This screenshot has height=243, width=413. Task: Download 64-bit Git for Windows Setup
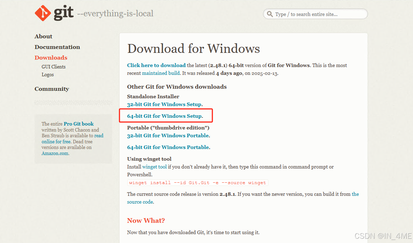(x=164, y=116)
